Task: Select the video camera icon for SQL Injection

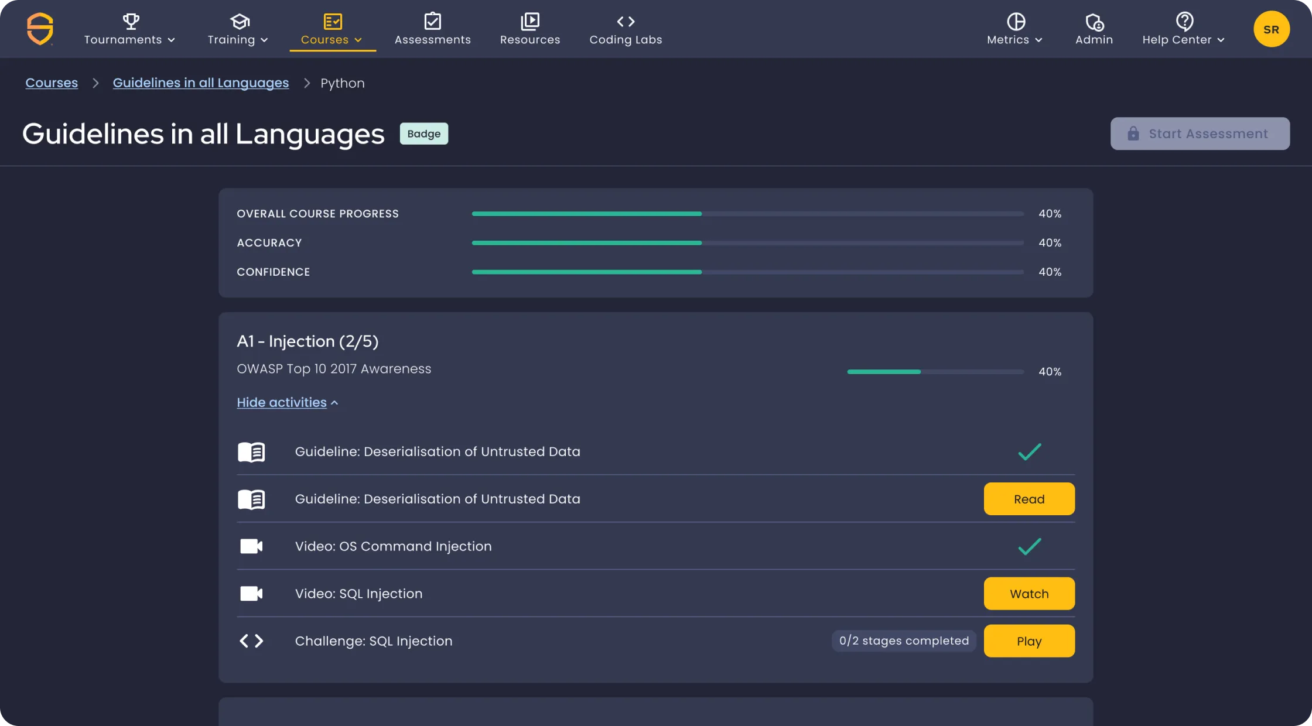Action: [x=251, y=593]
